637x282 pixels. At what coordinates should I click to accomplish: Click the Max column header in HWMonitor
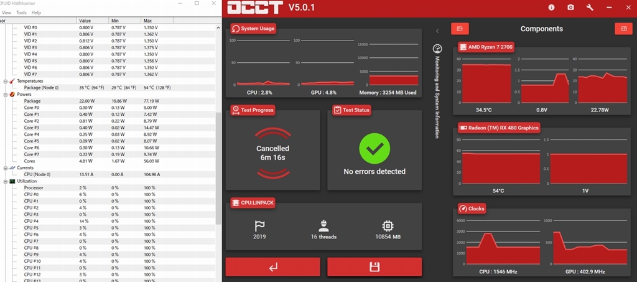tap(157, 21)
